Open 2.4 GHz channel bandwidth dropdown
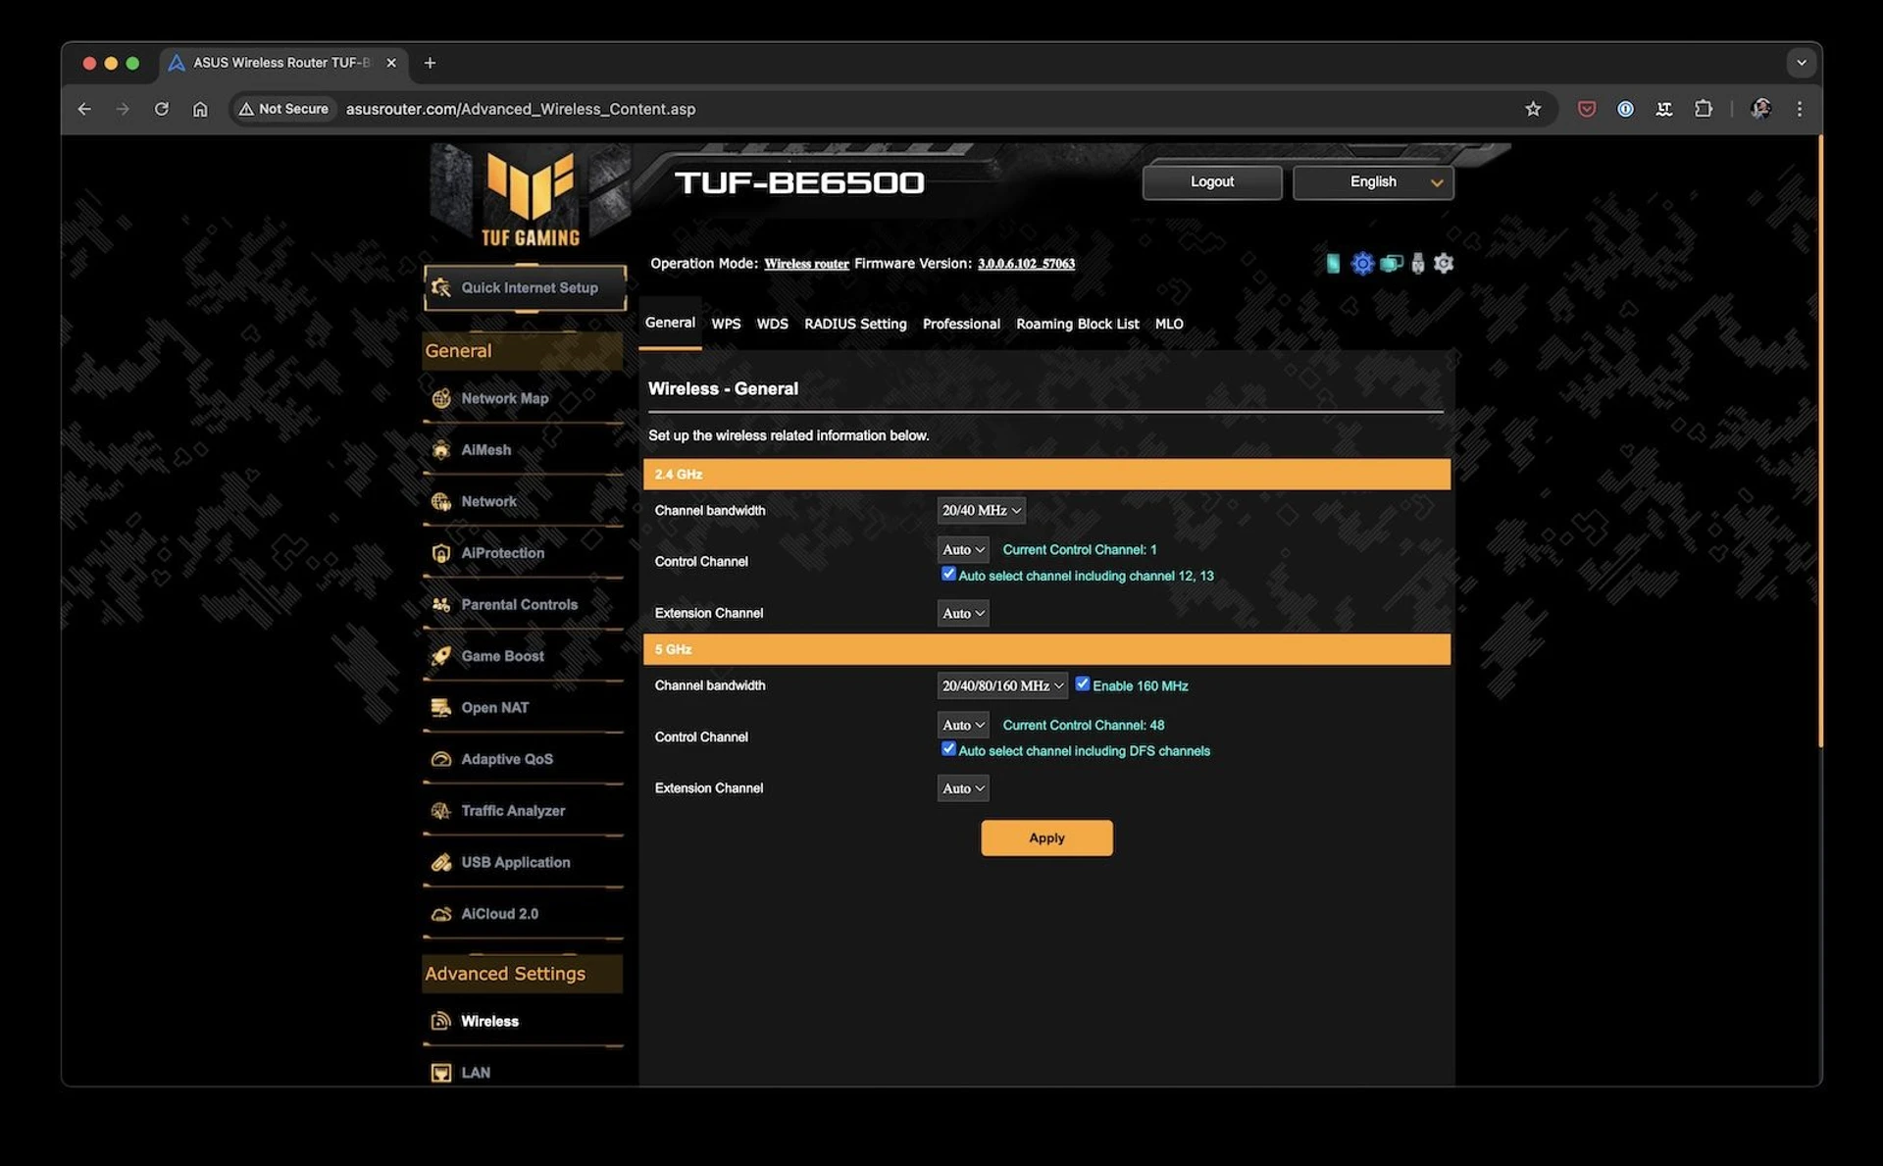The width and height of the screenshot is (1883, 1166). coord(982,510)
